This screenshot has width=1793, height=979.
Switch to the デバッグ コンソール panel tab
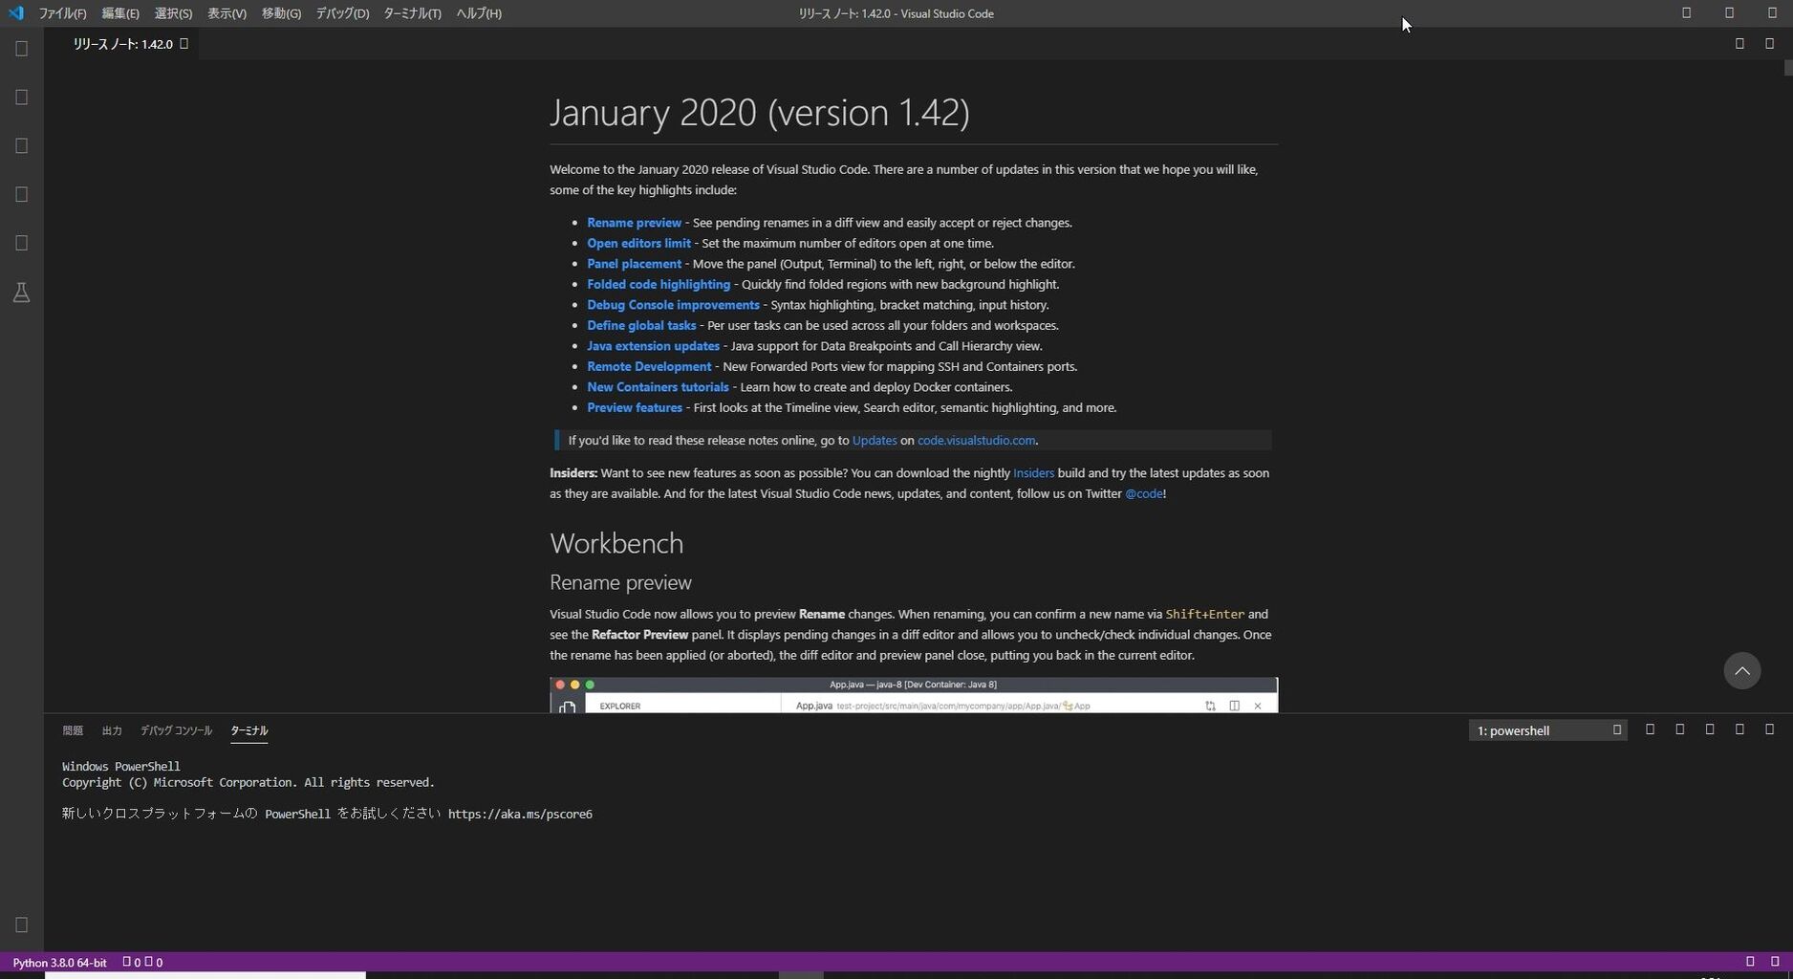tap(176, 730)
